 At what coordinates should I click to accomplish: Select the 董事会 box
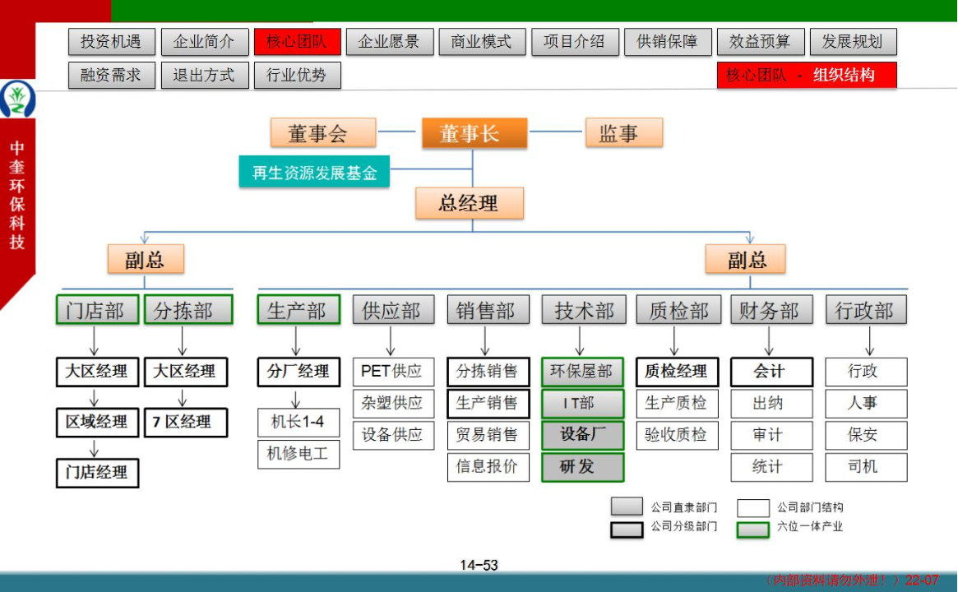coord(323,132)
